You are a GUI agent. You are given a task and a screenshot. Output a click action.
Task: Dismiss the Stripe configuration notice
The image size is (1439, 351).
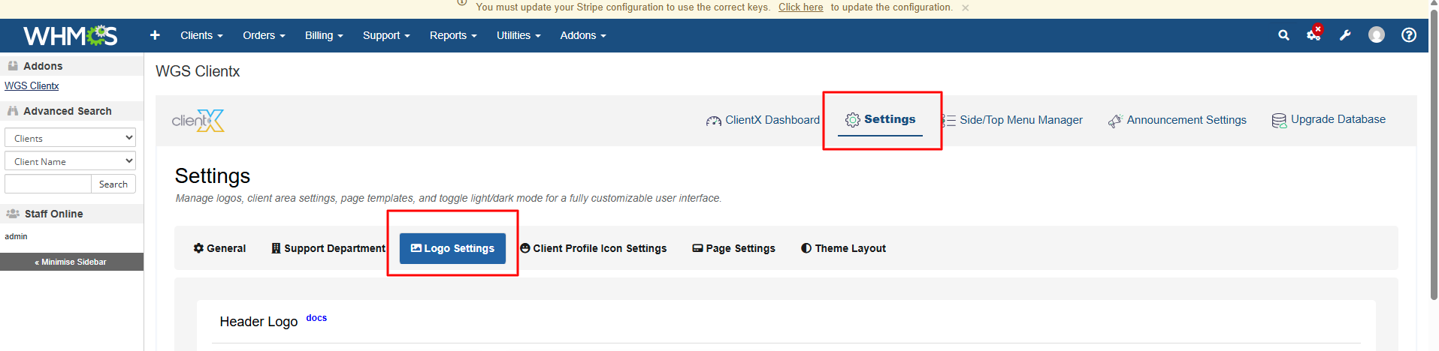click(966, 7)
